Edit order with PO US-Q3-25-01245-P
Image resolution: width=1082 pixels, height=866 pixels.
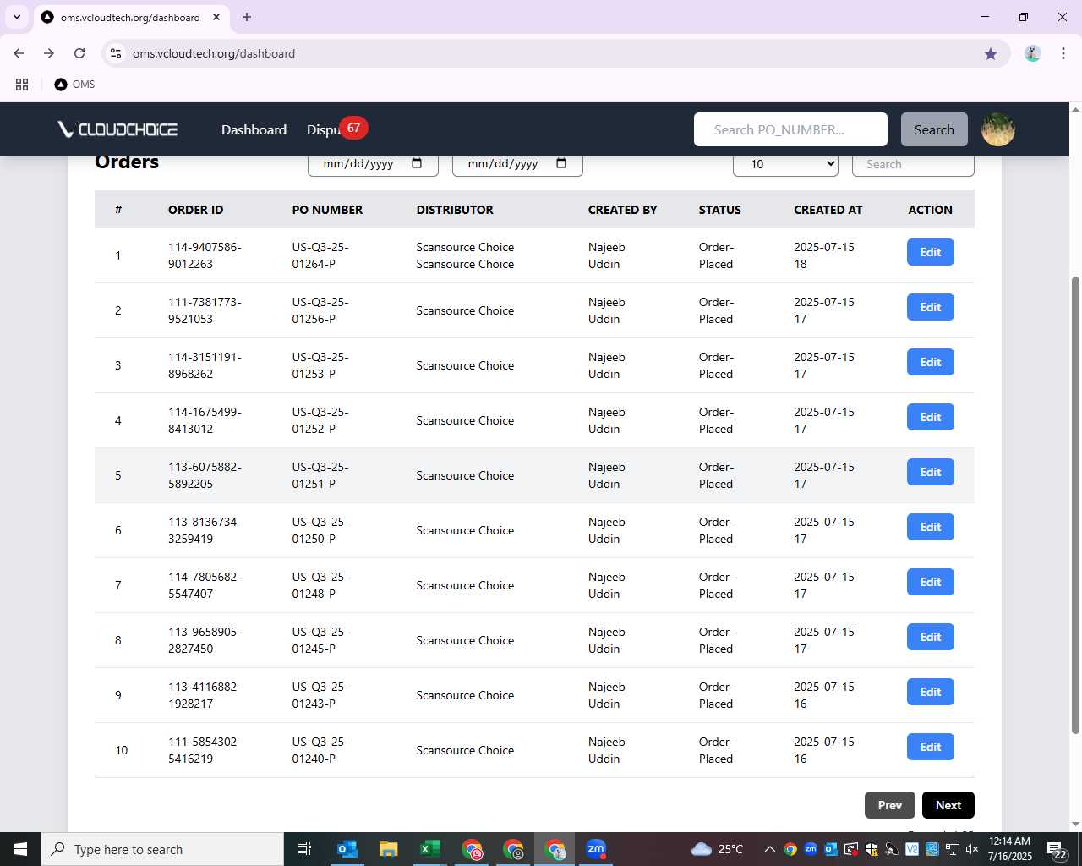pos(930,637)
